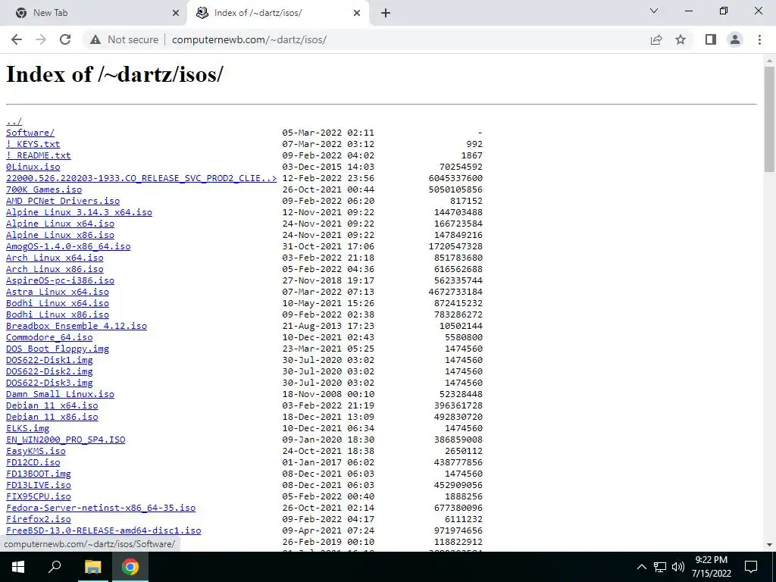Download Arch_Linux_x64.iso
This screenshot has width=776, height=582.
point(55,258)
